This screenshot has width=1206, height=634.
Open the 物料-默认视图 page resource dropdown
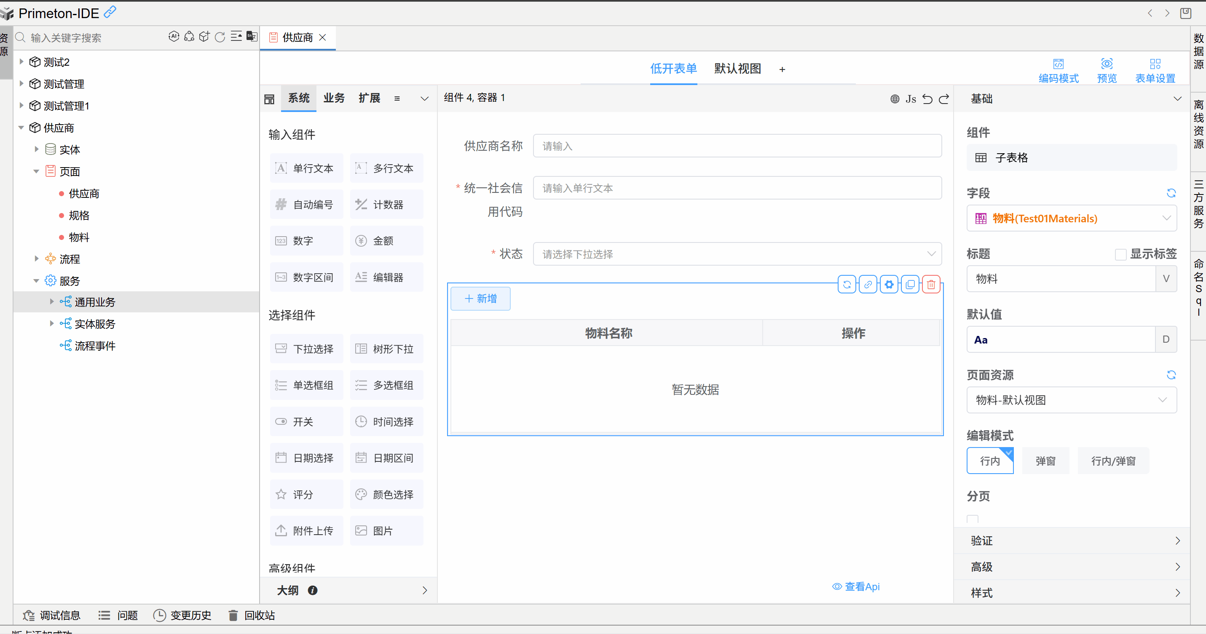coord(1071,400)
